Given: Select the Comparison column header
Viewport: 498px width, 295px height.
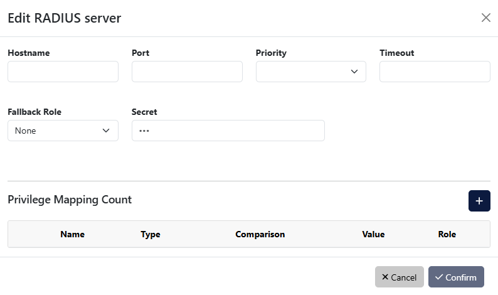Looking at the screenshot, I should 260,234.
